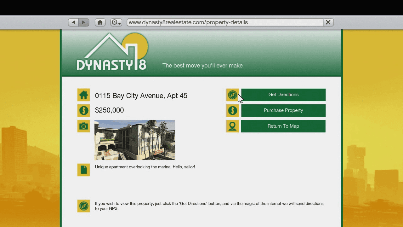Click the dollar icon beside the $250,000 price
This screenshot has width=403, height=227.
[x=84, y=111]
